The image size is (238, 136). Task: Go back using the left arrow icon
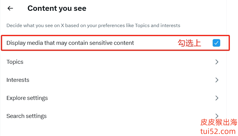[10, 8]
